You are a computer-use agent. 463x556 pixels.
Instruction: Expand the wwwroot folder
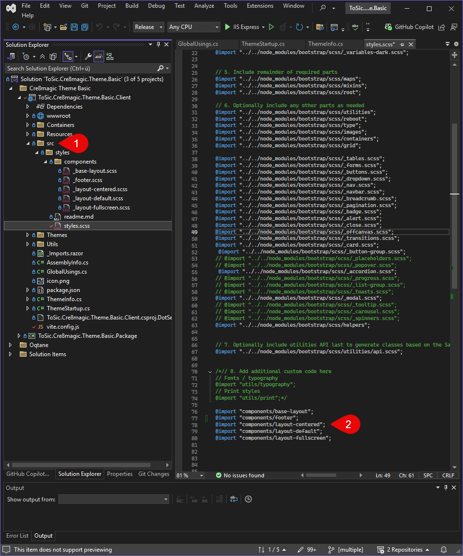click(27, 116)
